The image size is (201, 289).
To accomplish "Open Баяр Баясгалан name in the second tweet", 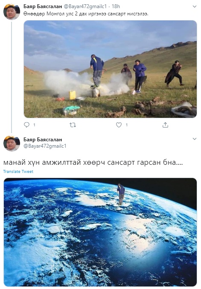I will pos(43,140).
